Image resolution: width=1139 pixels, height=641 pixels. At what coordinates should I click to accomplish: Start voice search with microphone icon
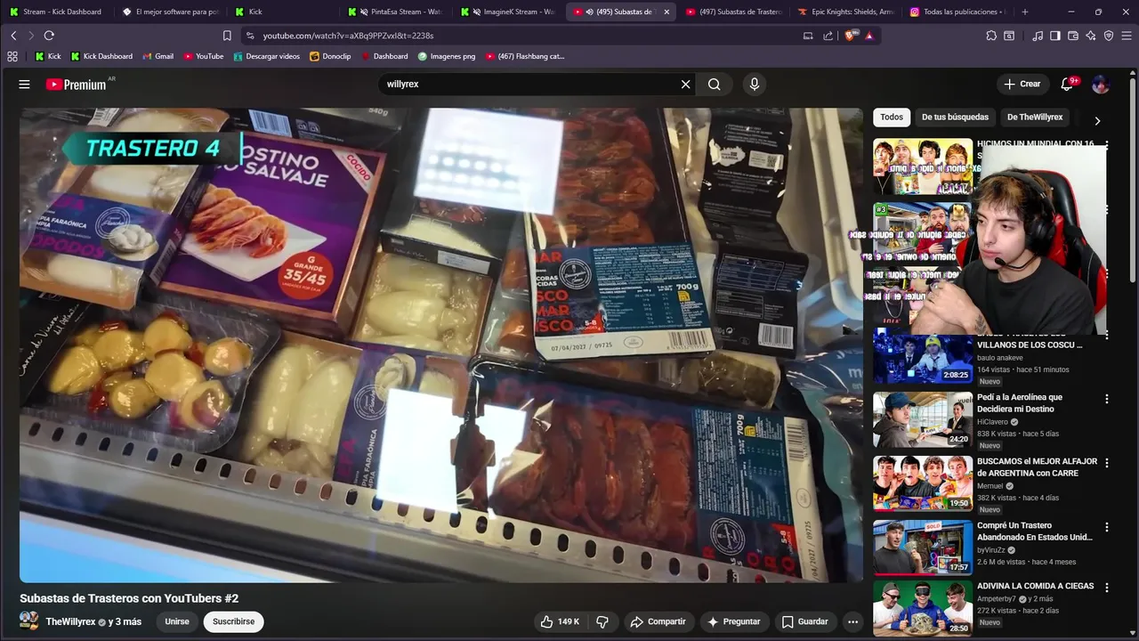(755, 84)
